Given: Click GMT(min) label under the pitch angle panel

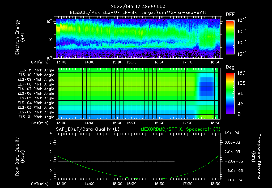Looking at the screenshot, I should [x=40, y=123].
